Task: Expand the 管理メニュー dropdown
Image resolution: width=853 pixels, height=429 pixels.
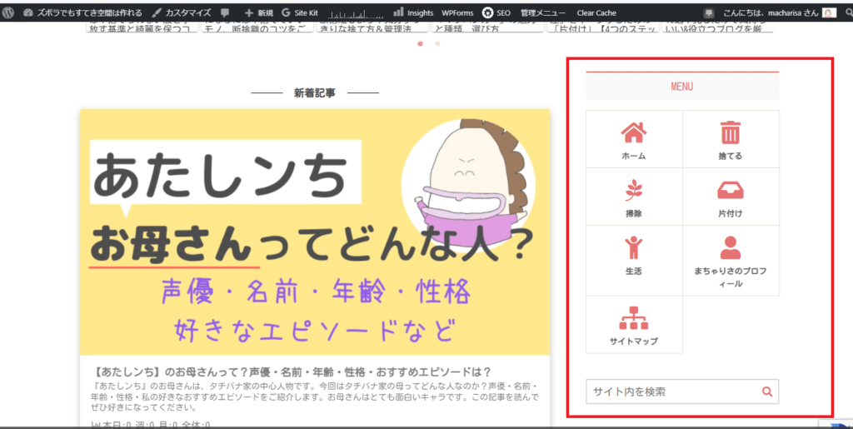Action: pos(542,13)
